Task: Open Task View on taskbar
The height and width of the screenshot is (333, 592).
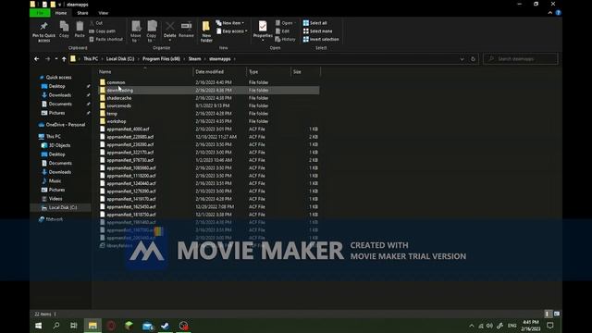Action: [x=74, y=326]
